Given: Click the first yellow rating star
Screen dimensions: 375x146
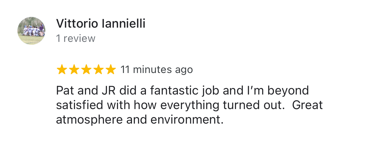Looking at the screenshot, I should click(x=62, y=70).
